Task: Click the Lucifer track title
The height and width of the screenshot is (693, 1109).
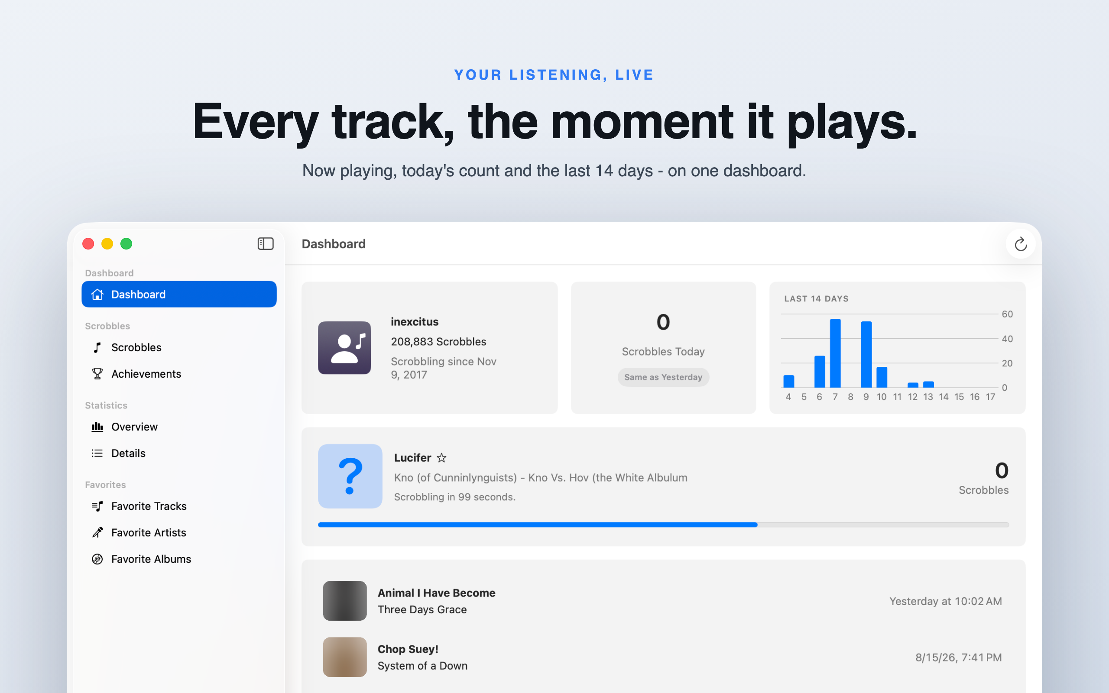Action: 412,458
